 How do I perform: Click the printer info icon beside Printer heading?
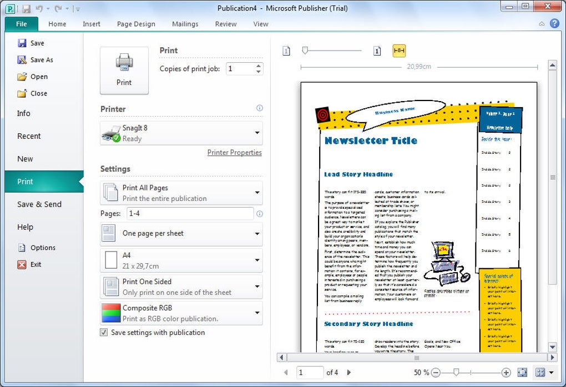point(260,108)
